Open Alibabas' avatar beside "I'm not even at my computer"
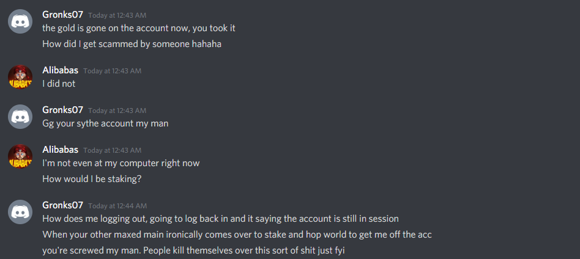The image size is (580, 259). [20, 156]
